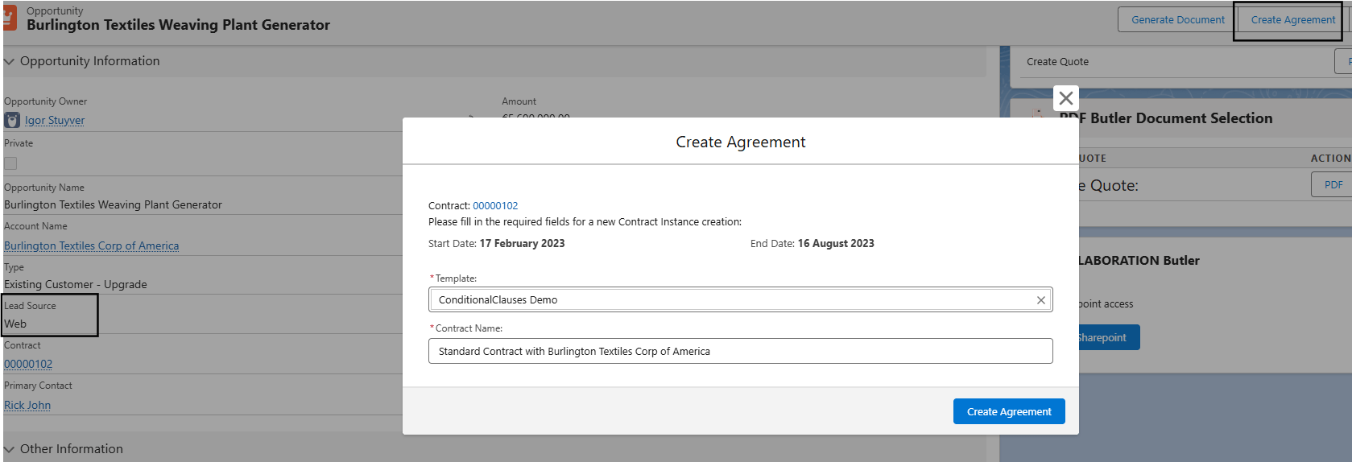This screenshot has width=1352, height=462.
Task: Click the blue Create Agreement submit button
Action: click(x=1009, y=411)
